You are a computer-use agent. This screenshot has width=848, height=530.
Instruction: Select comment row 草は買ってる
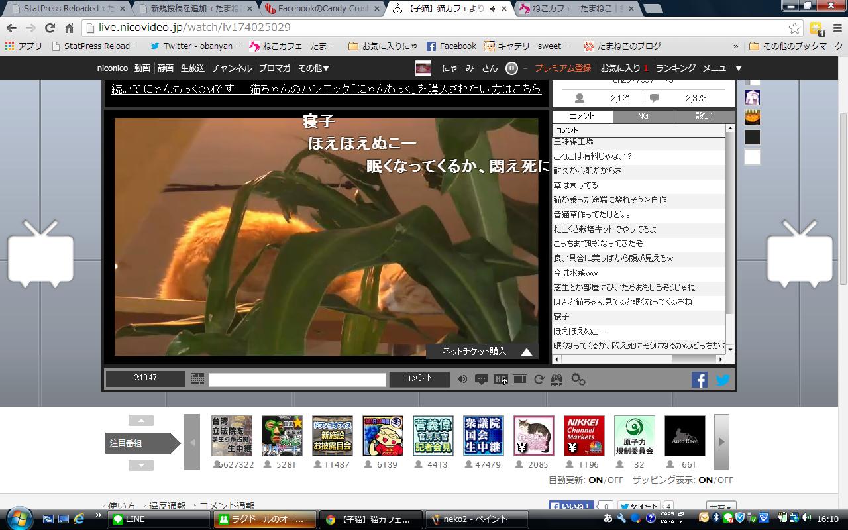pos(639,185)
